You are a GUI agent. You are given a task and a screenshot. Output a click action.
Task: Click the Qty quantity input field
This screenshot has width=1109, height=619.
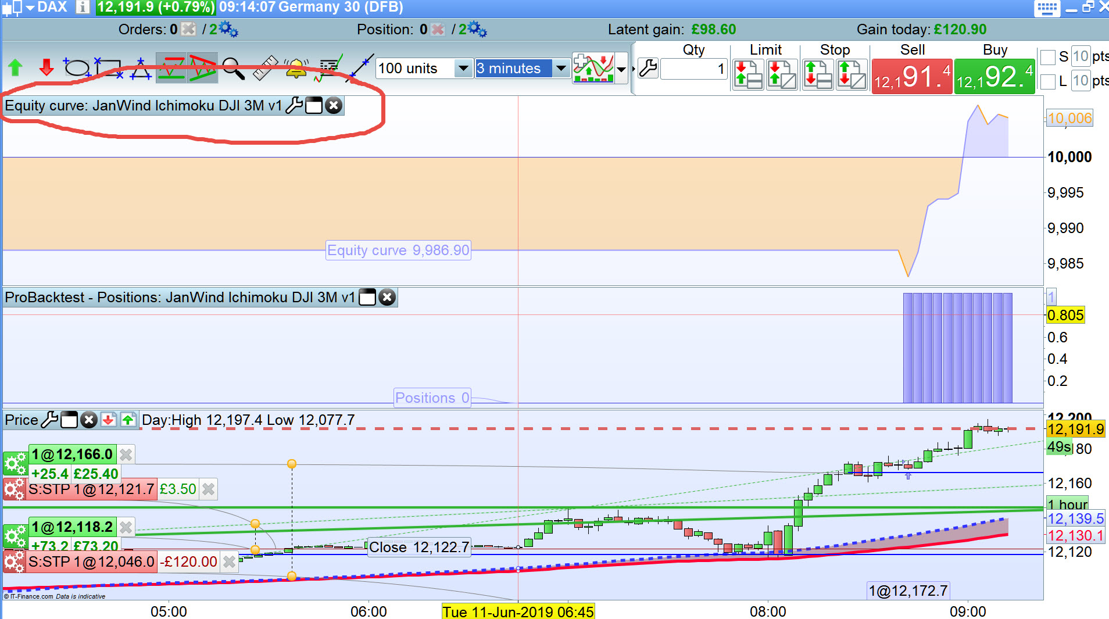[693, 69]
